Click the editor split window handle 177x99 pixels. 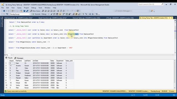tap(175, 20)
